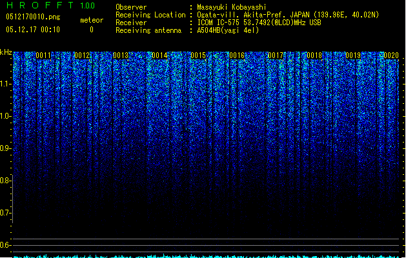
Task: Click the 0.6 kHz axis label
Action: [x=6, y=245]
